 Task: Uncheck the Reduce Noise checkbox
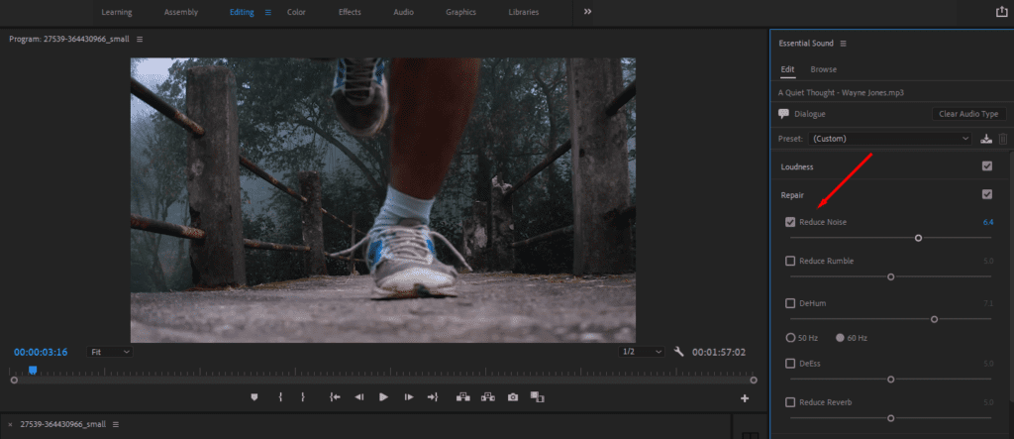coord(790,222)
